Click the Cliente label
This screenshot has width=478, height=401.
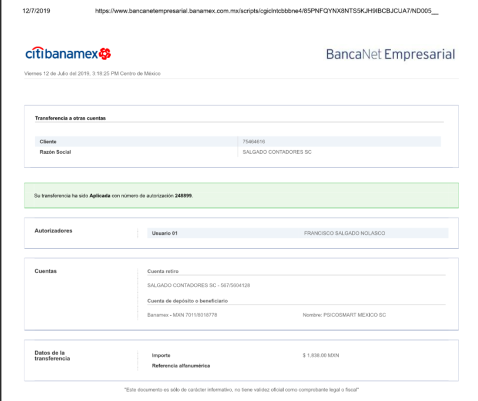click(48, 141)
